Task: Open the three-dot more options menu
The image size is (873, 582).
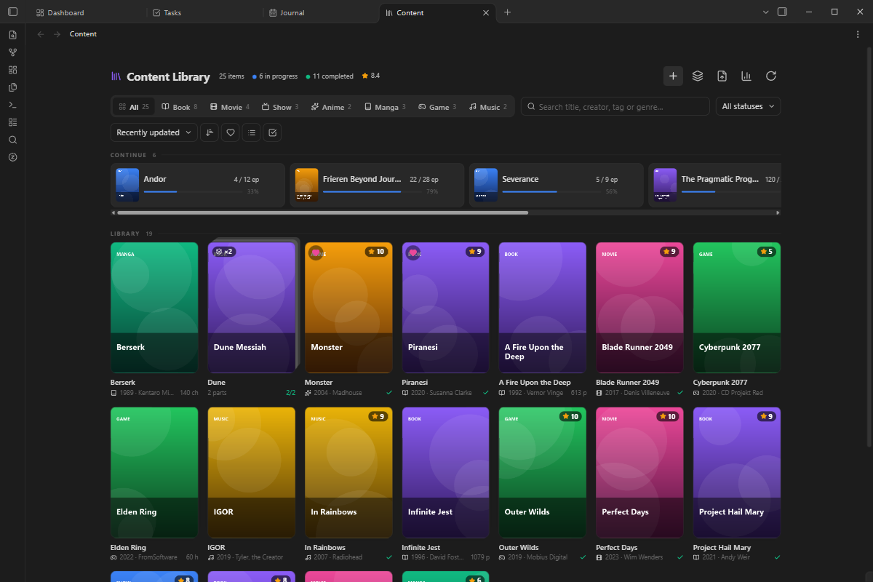Action: [x=858, y=34]
